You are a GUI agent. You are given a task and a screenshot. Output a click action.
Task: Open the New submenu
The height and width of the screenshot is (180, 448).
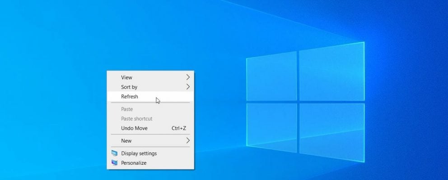coord(150,141)
